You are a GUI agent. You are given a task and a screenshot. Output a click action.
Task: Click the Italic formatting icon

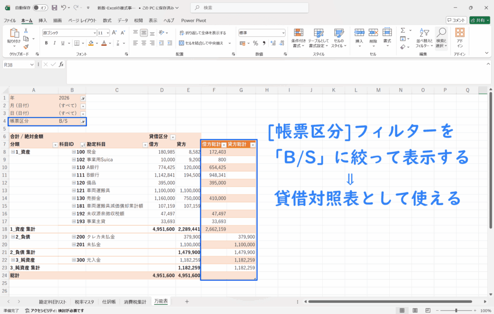coord(54,43)
